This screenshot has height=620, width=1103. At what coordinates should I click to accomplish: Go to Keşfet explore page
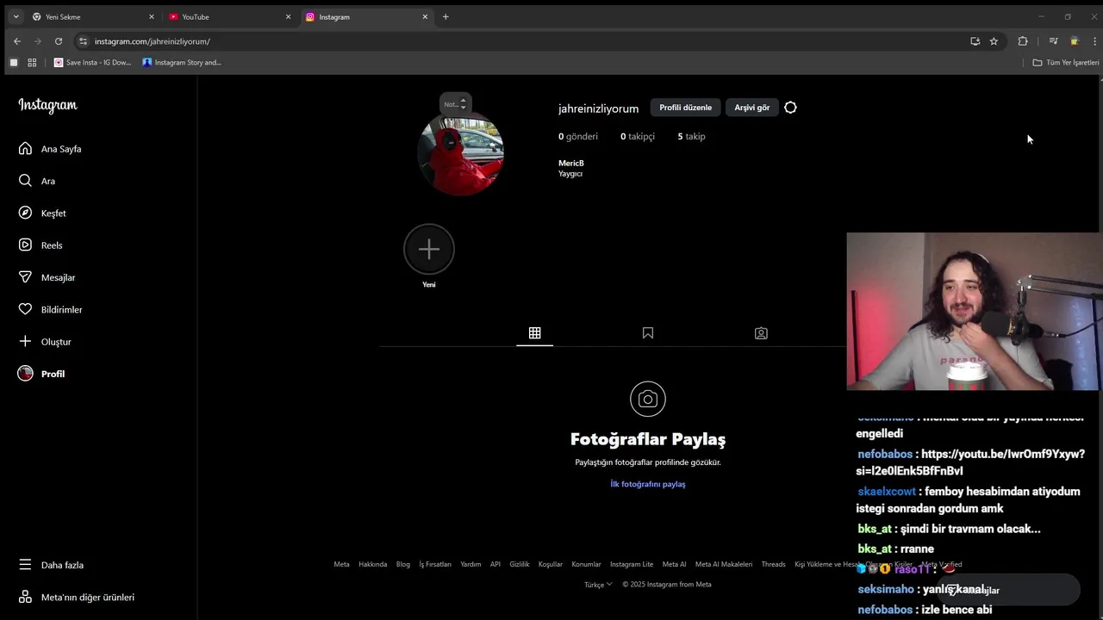click(x=42, y=213)
